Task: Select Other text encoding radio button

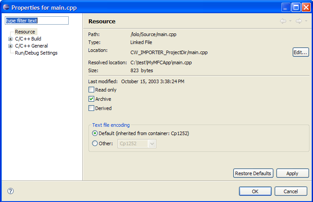Action: pyautogui.click(x=95, y=143)
